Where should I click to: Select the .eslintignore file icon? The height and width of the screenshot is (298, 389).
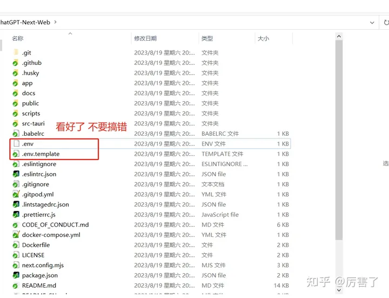click(16, 164)
